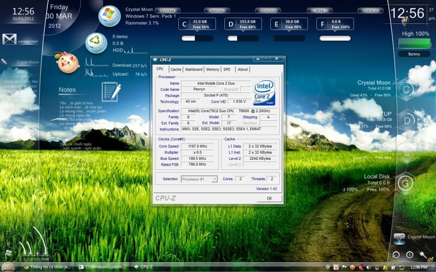Expand the Utilities launcher menu
The width and height of the screenshot is (436, 272).
(x=268, y=11)
